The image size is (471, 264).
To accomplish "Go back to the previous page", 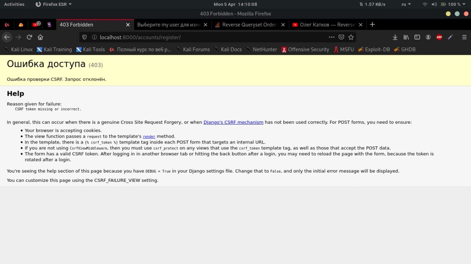I will point(7,37).
